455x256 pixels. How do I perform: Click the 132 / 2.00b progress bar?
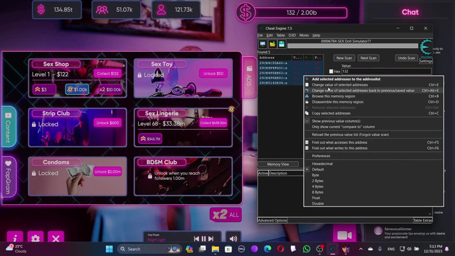(301, 12)
